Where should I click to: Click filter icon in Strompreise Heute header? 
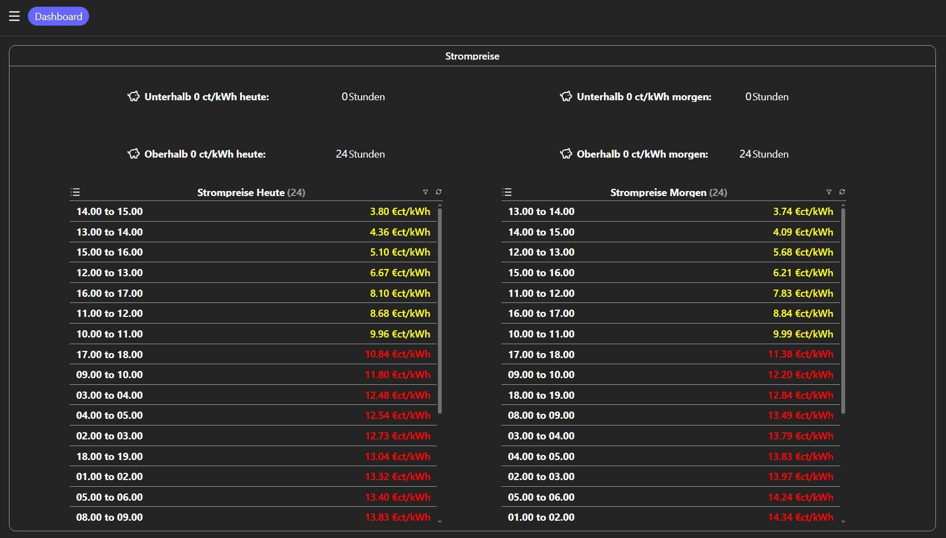click(426, 192)
